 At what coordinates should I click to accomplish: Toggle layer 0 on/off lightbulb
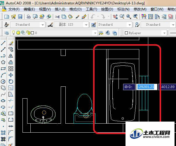(x=13, y=33)
